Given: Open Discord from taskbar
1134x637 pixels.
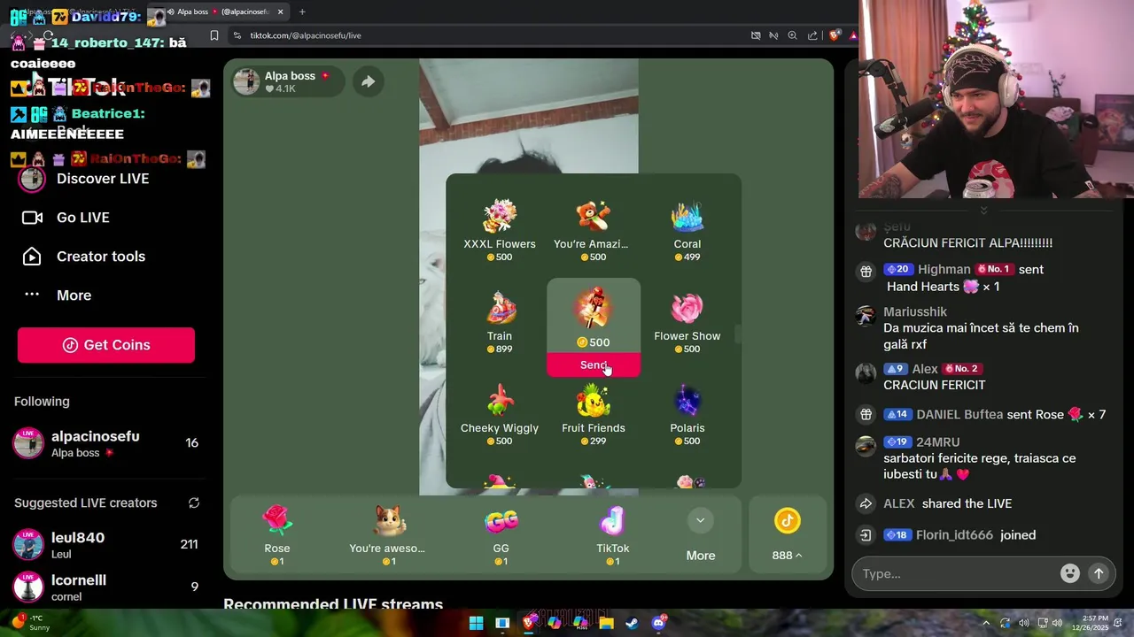Looking at the screenshot, I should click(658, 623).
